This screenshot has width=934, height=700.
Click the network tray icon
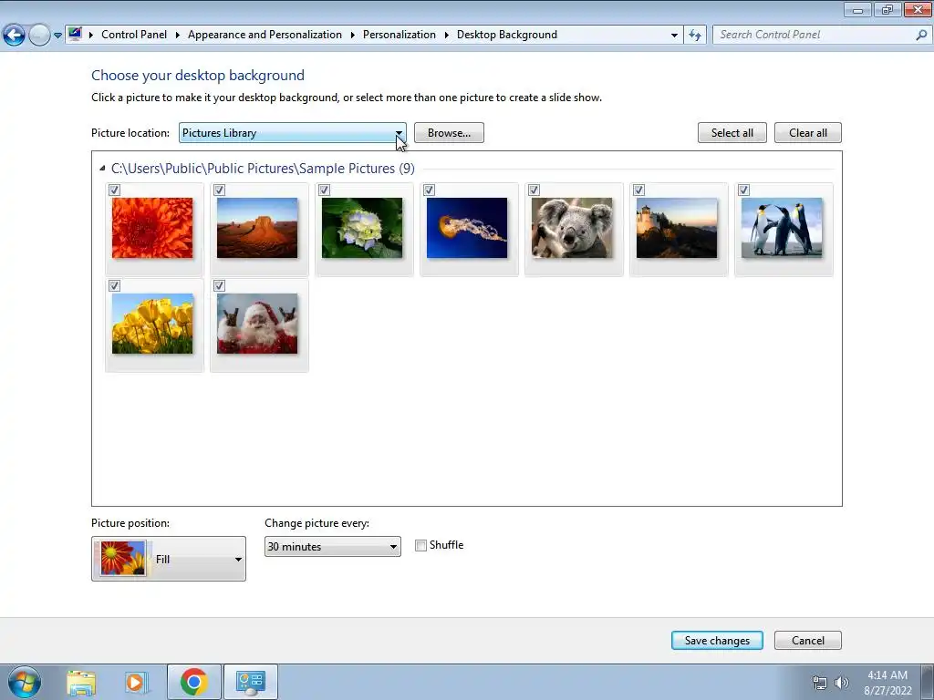(820, 683)
